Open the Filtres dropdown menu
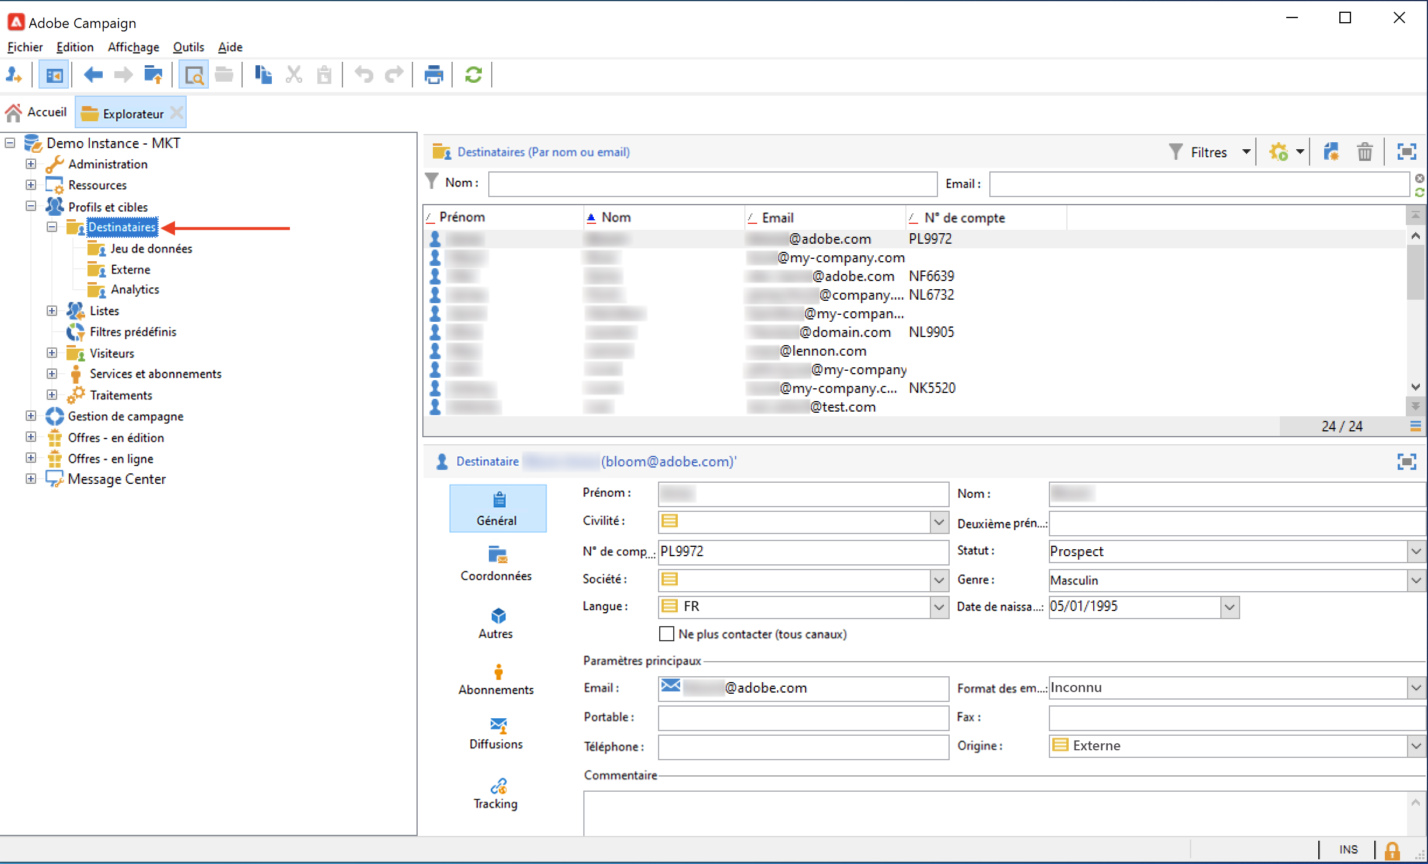 click(x=1246, y=152)
